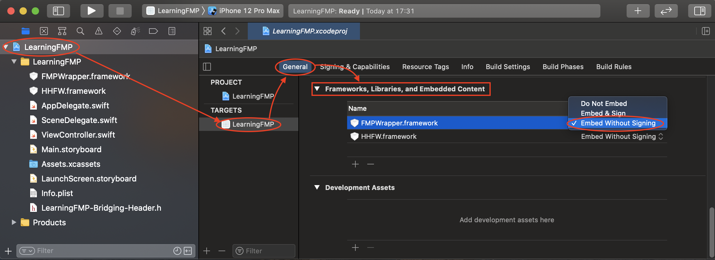Screen dimensions: 715x260
Task: Switch to Build Phases tab
Action: (563, 67)
